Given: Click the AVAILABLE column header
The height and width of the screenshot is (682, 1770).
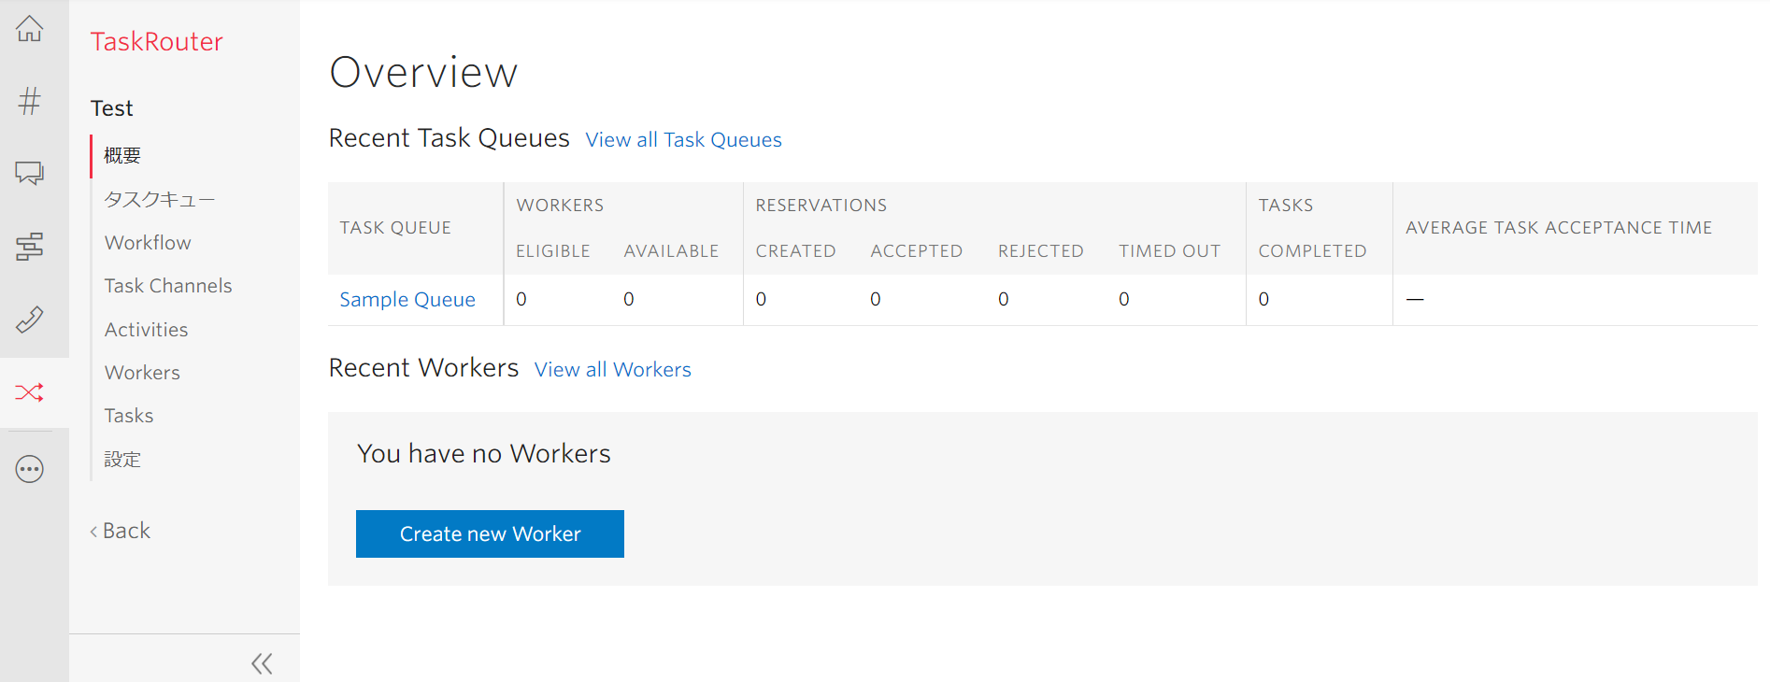Looking at the screenshot, I should (x=671, y=251).
